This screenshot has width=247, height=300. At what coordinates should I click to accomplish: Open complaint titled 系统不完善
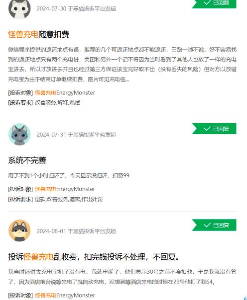(27, 160)
